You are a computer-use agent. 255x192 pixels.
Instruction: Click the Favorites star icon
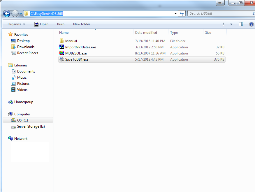point(10,34)
